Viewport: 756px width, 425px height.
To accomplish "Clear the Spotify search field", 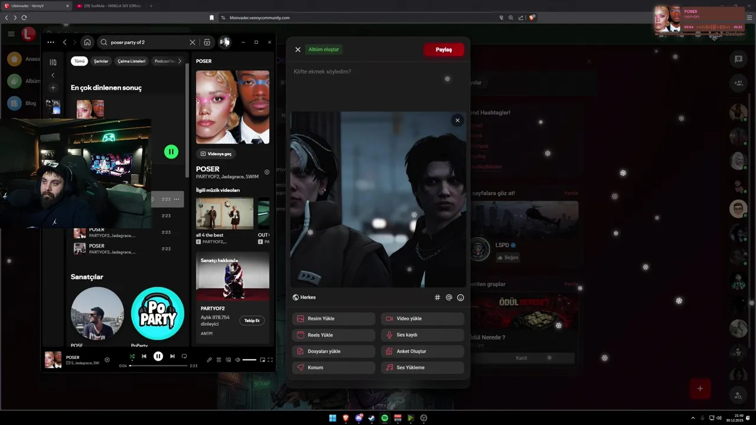I will click(192, 42).
